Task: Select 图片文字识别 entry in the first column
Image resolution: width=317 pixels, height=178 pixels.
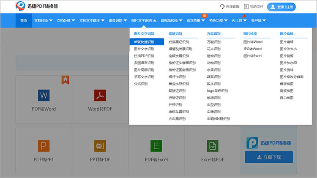Action: tap(144, 49)
